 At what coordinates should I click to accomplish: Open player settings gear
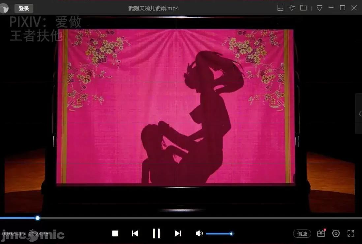tap(336, 233)
